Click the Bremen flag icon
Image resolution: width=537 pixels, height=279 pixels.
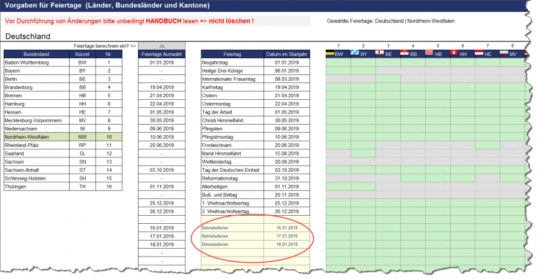(x=429, y=54)
